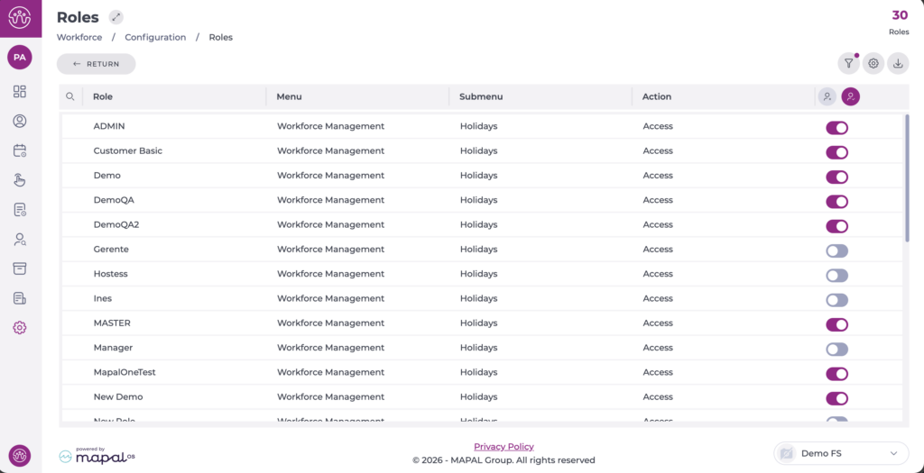Navigate to Configuration in breadcrumb
924x473 pixels.
(155, 38)
